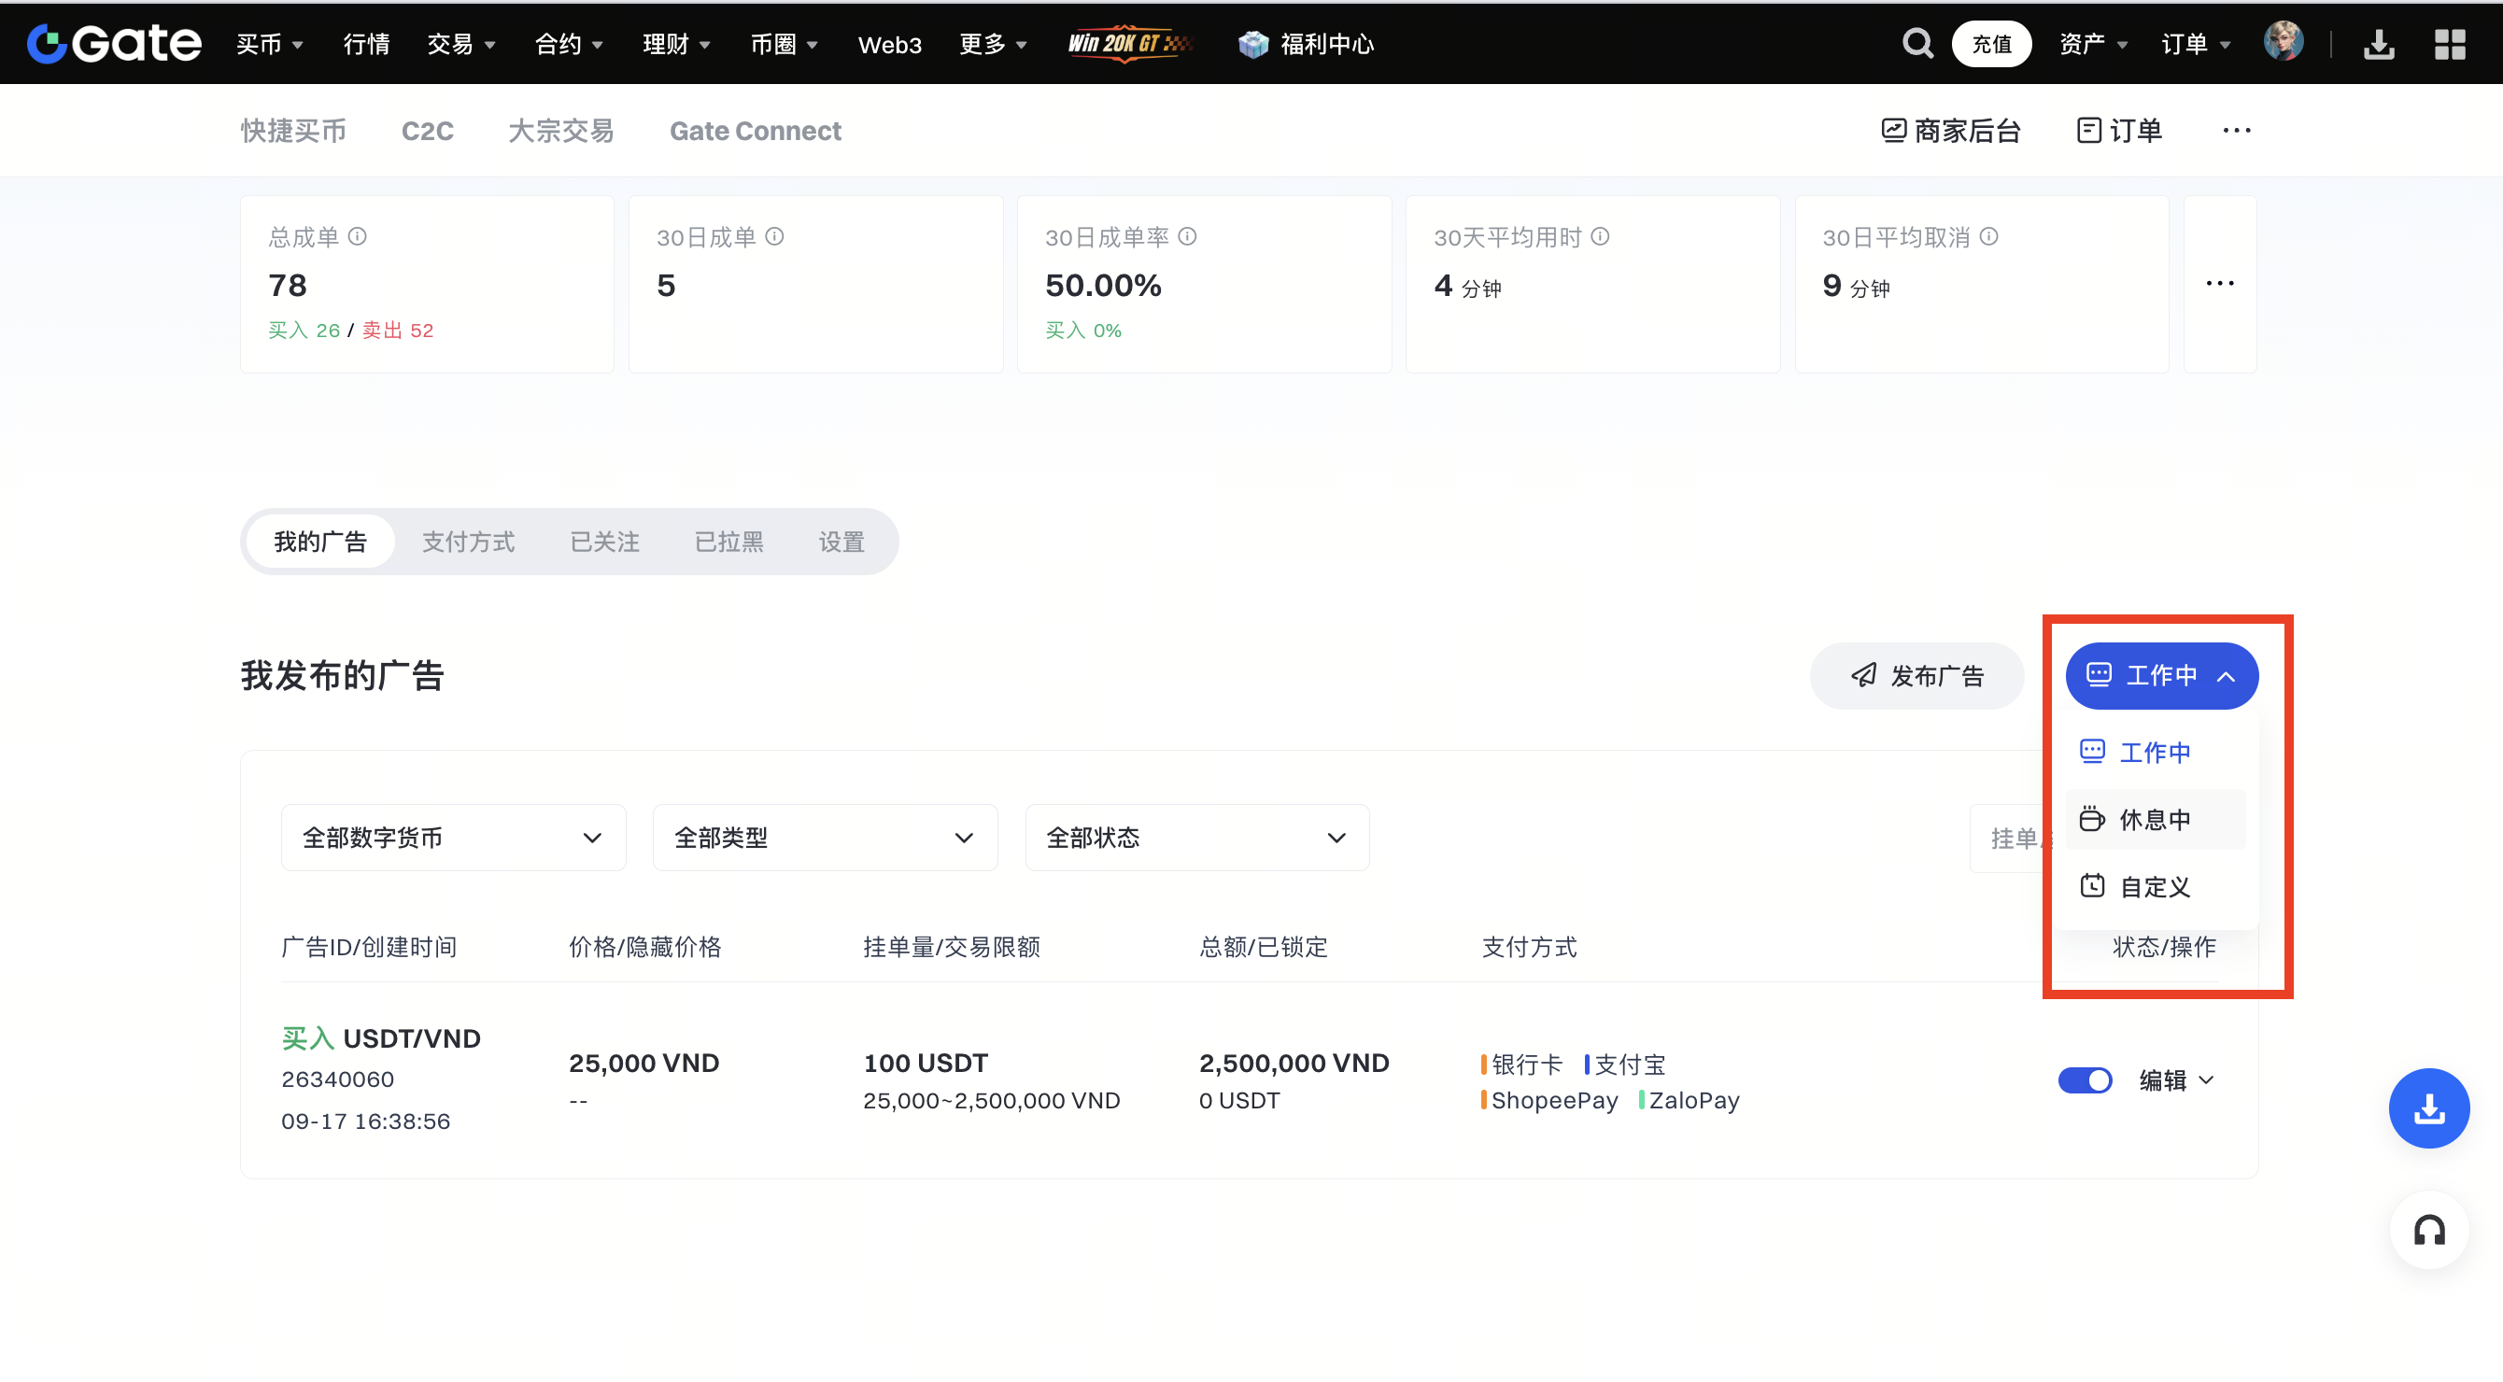This screenshot has width=2503, height=1382.
Task: Open the grid apps menu icon
Action: (x=2450, y=44)
